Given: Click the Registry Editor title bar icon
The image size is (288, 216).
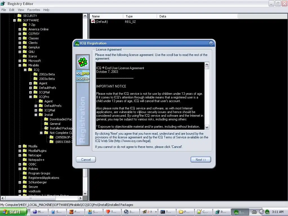Looking at the screenshot, I should [3, 3].
